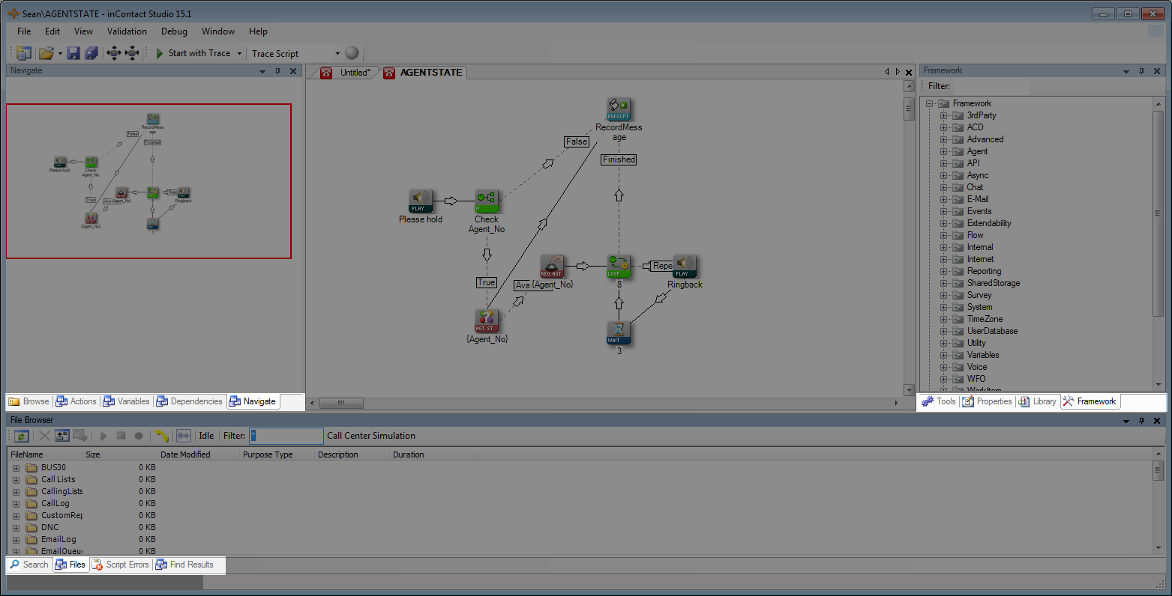Screen dimensions: 1172x596
Task: Switch to the Untitled* script tab
Action: 348,73
